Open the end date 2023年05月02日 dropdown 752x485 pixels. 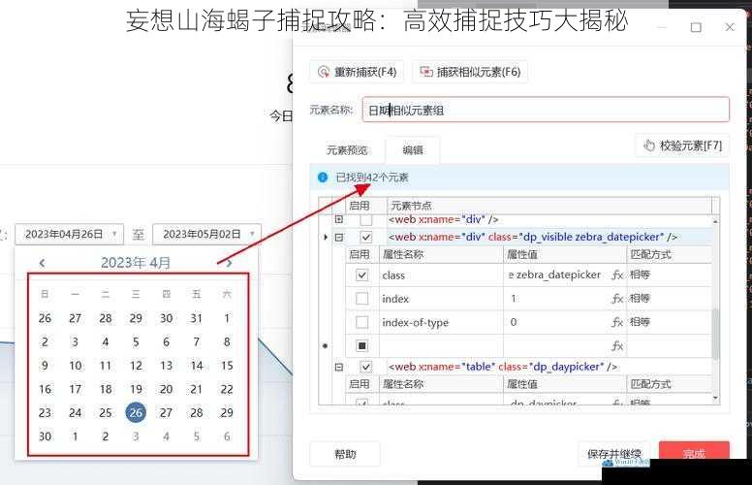206,235
